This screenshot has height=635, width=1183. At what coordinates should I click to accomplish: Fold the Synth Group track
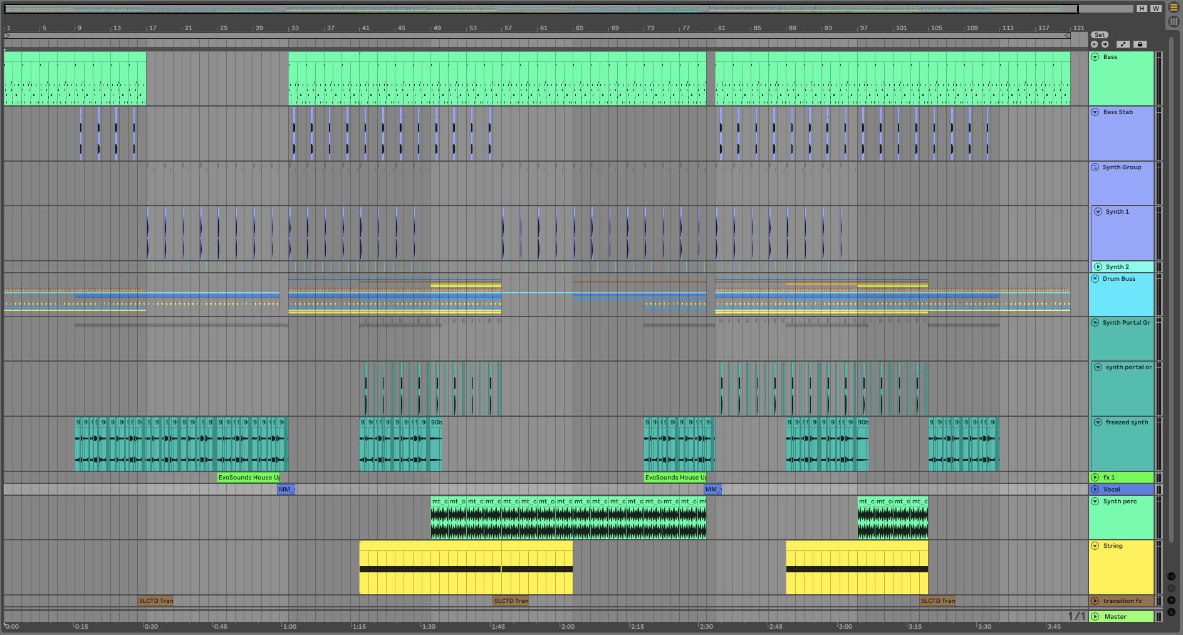[x=1095, y=167]
